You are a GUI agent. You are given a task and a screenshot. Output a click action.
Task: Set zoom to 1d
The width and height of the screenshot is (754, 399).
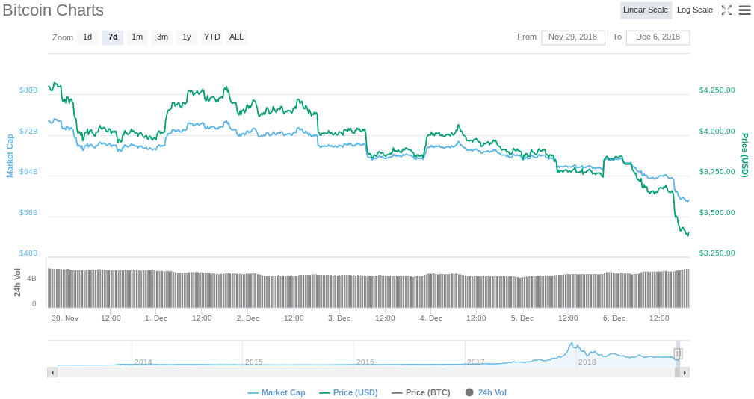click(87, 37)
